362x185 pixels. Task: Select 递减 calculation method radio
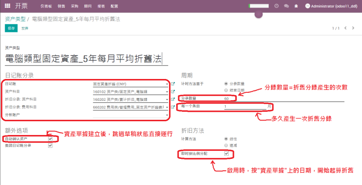pyautogui.click(x=226, y=146)
